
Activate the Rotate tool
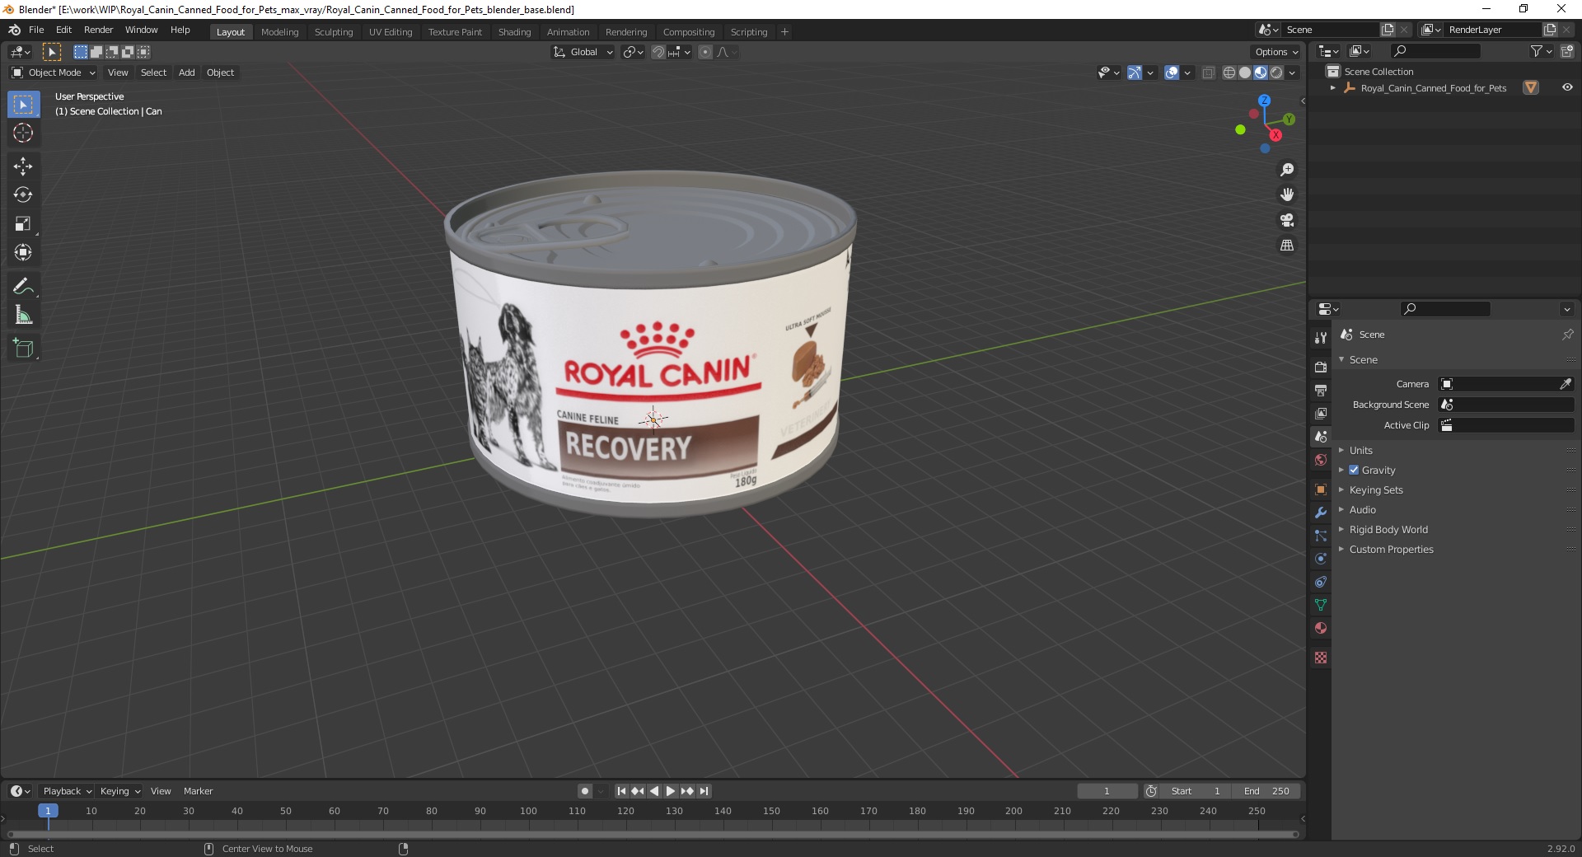23,195
